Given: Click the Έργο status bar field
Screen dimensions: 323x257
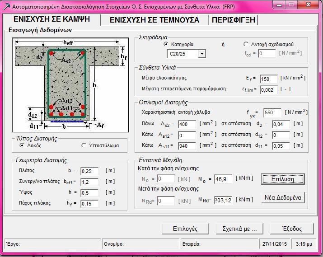Looking at the screenshot, I should (52, 244).
